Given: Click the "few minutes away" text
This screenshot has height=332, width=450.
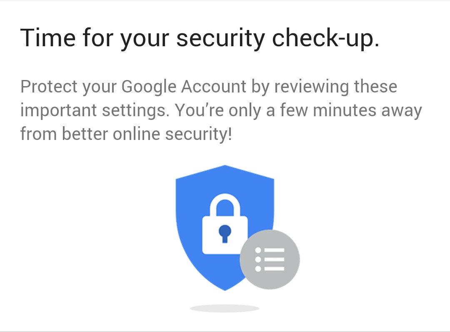Looking at the screenshot, I should 351,110.
